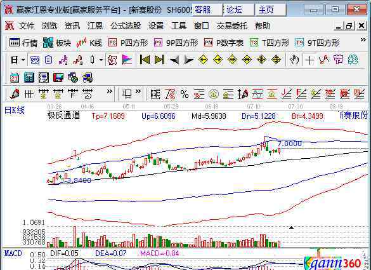Select the pencil drawing tool
Viewport: 371px width, 270px height.
point(15,94)
